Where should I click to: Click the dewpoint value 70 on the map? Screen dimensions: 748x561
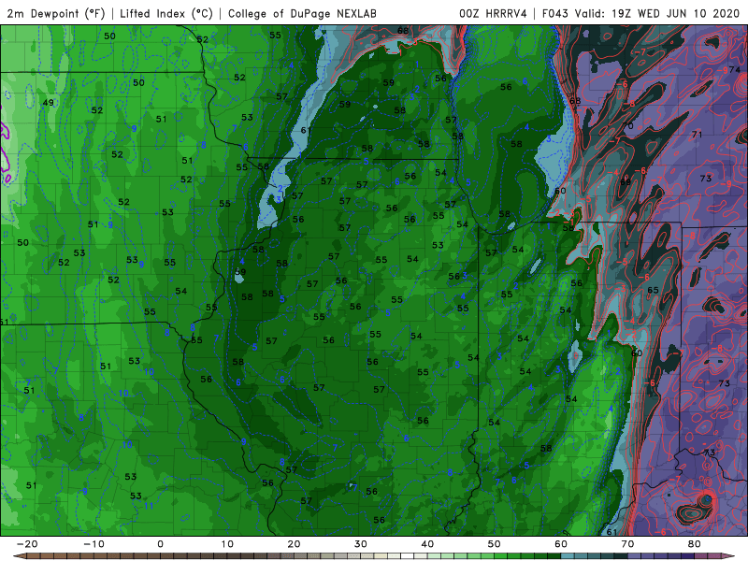coord(627,125)
